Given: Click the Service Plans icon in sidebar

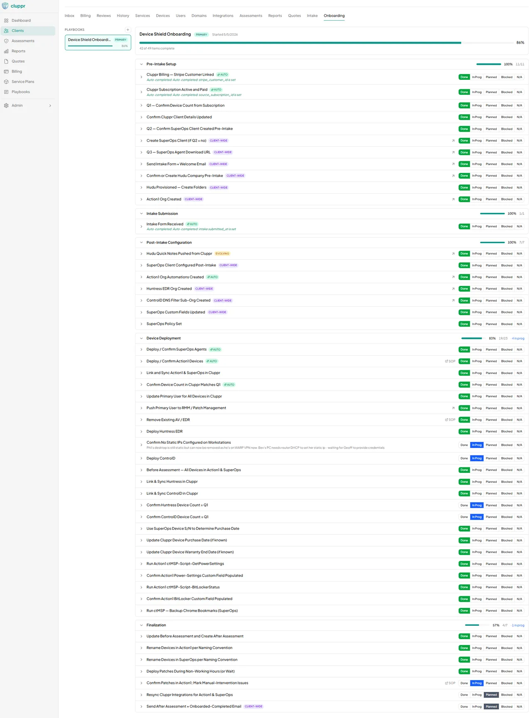Looking at the screenshot, I should pyautogui.click(x=6, y=81).
